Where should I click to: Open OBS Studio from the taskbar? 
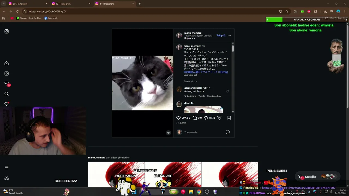[x=207, y=192]
